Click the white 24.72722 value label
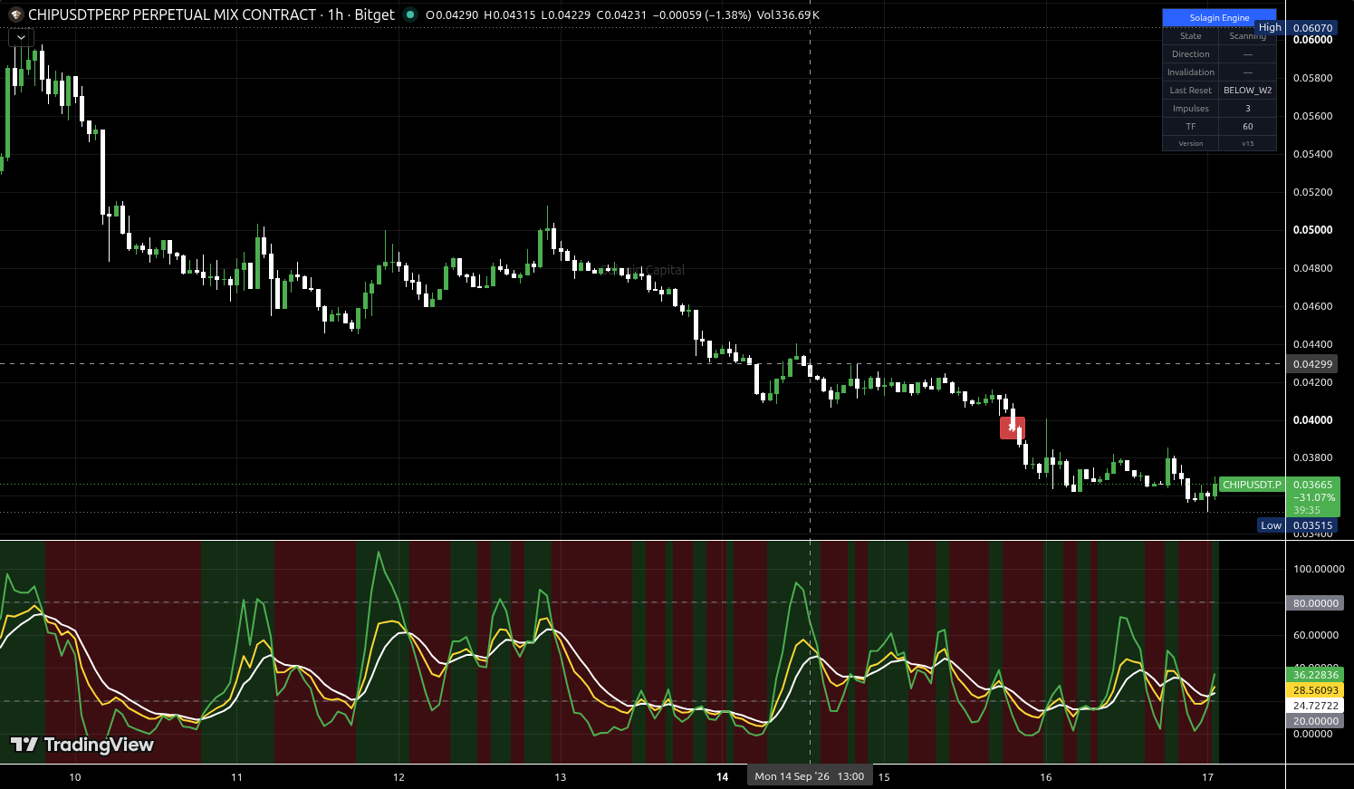 pyautogui.click(x=1315, y=706)
